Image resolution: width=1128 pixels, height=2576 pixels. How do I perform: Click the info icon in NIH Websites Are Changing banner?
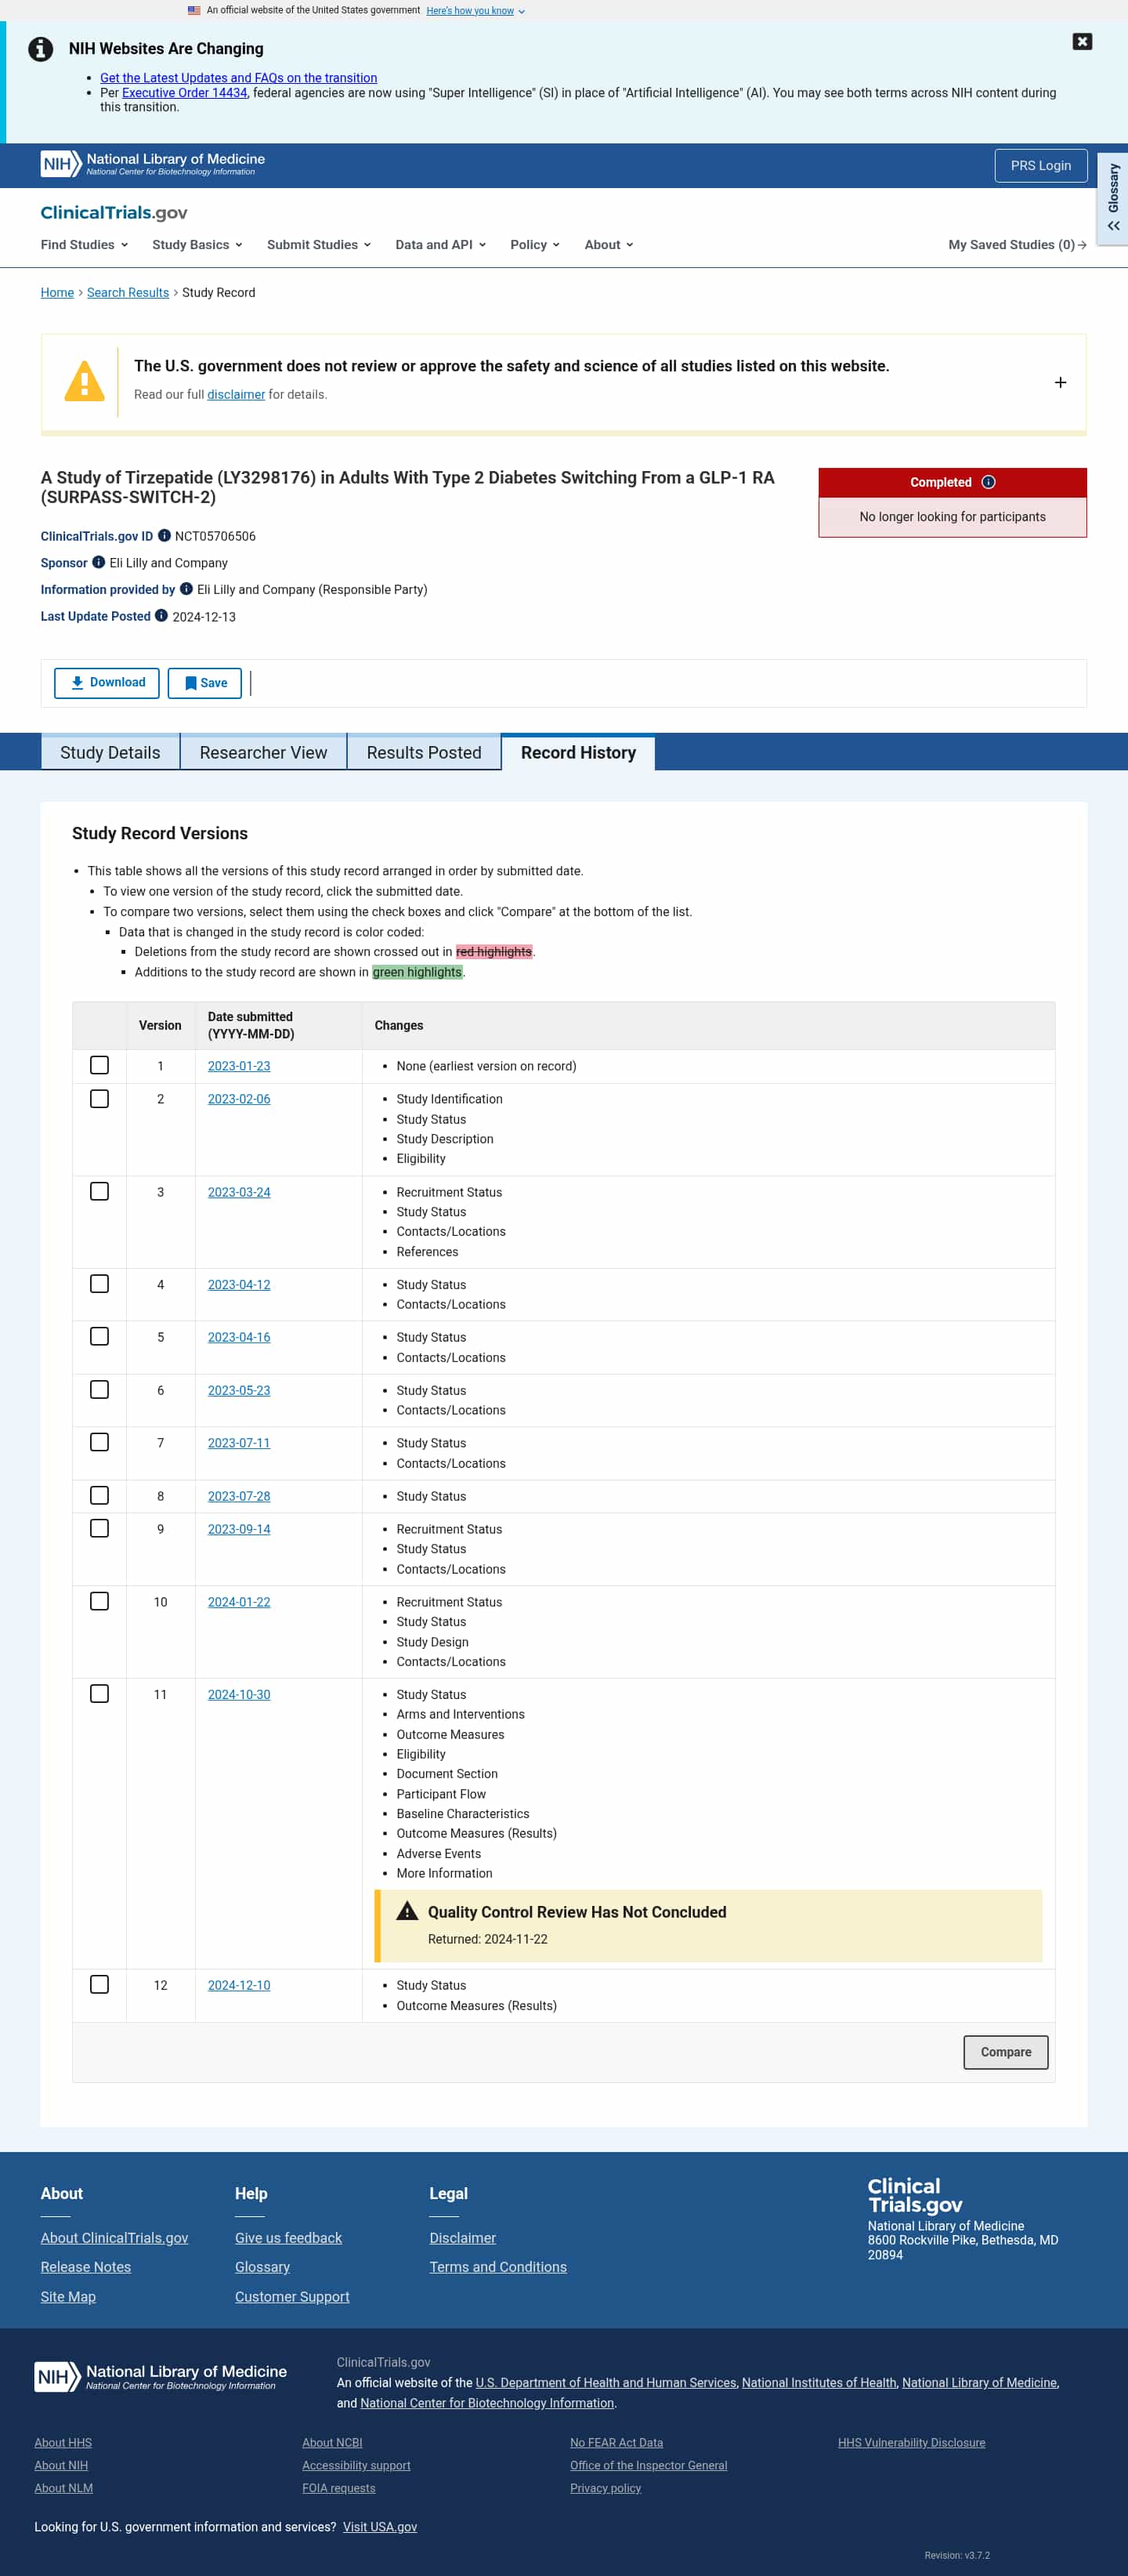tap(41, 49)
